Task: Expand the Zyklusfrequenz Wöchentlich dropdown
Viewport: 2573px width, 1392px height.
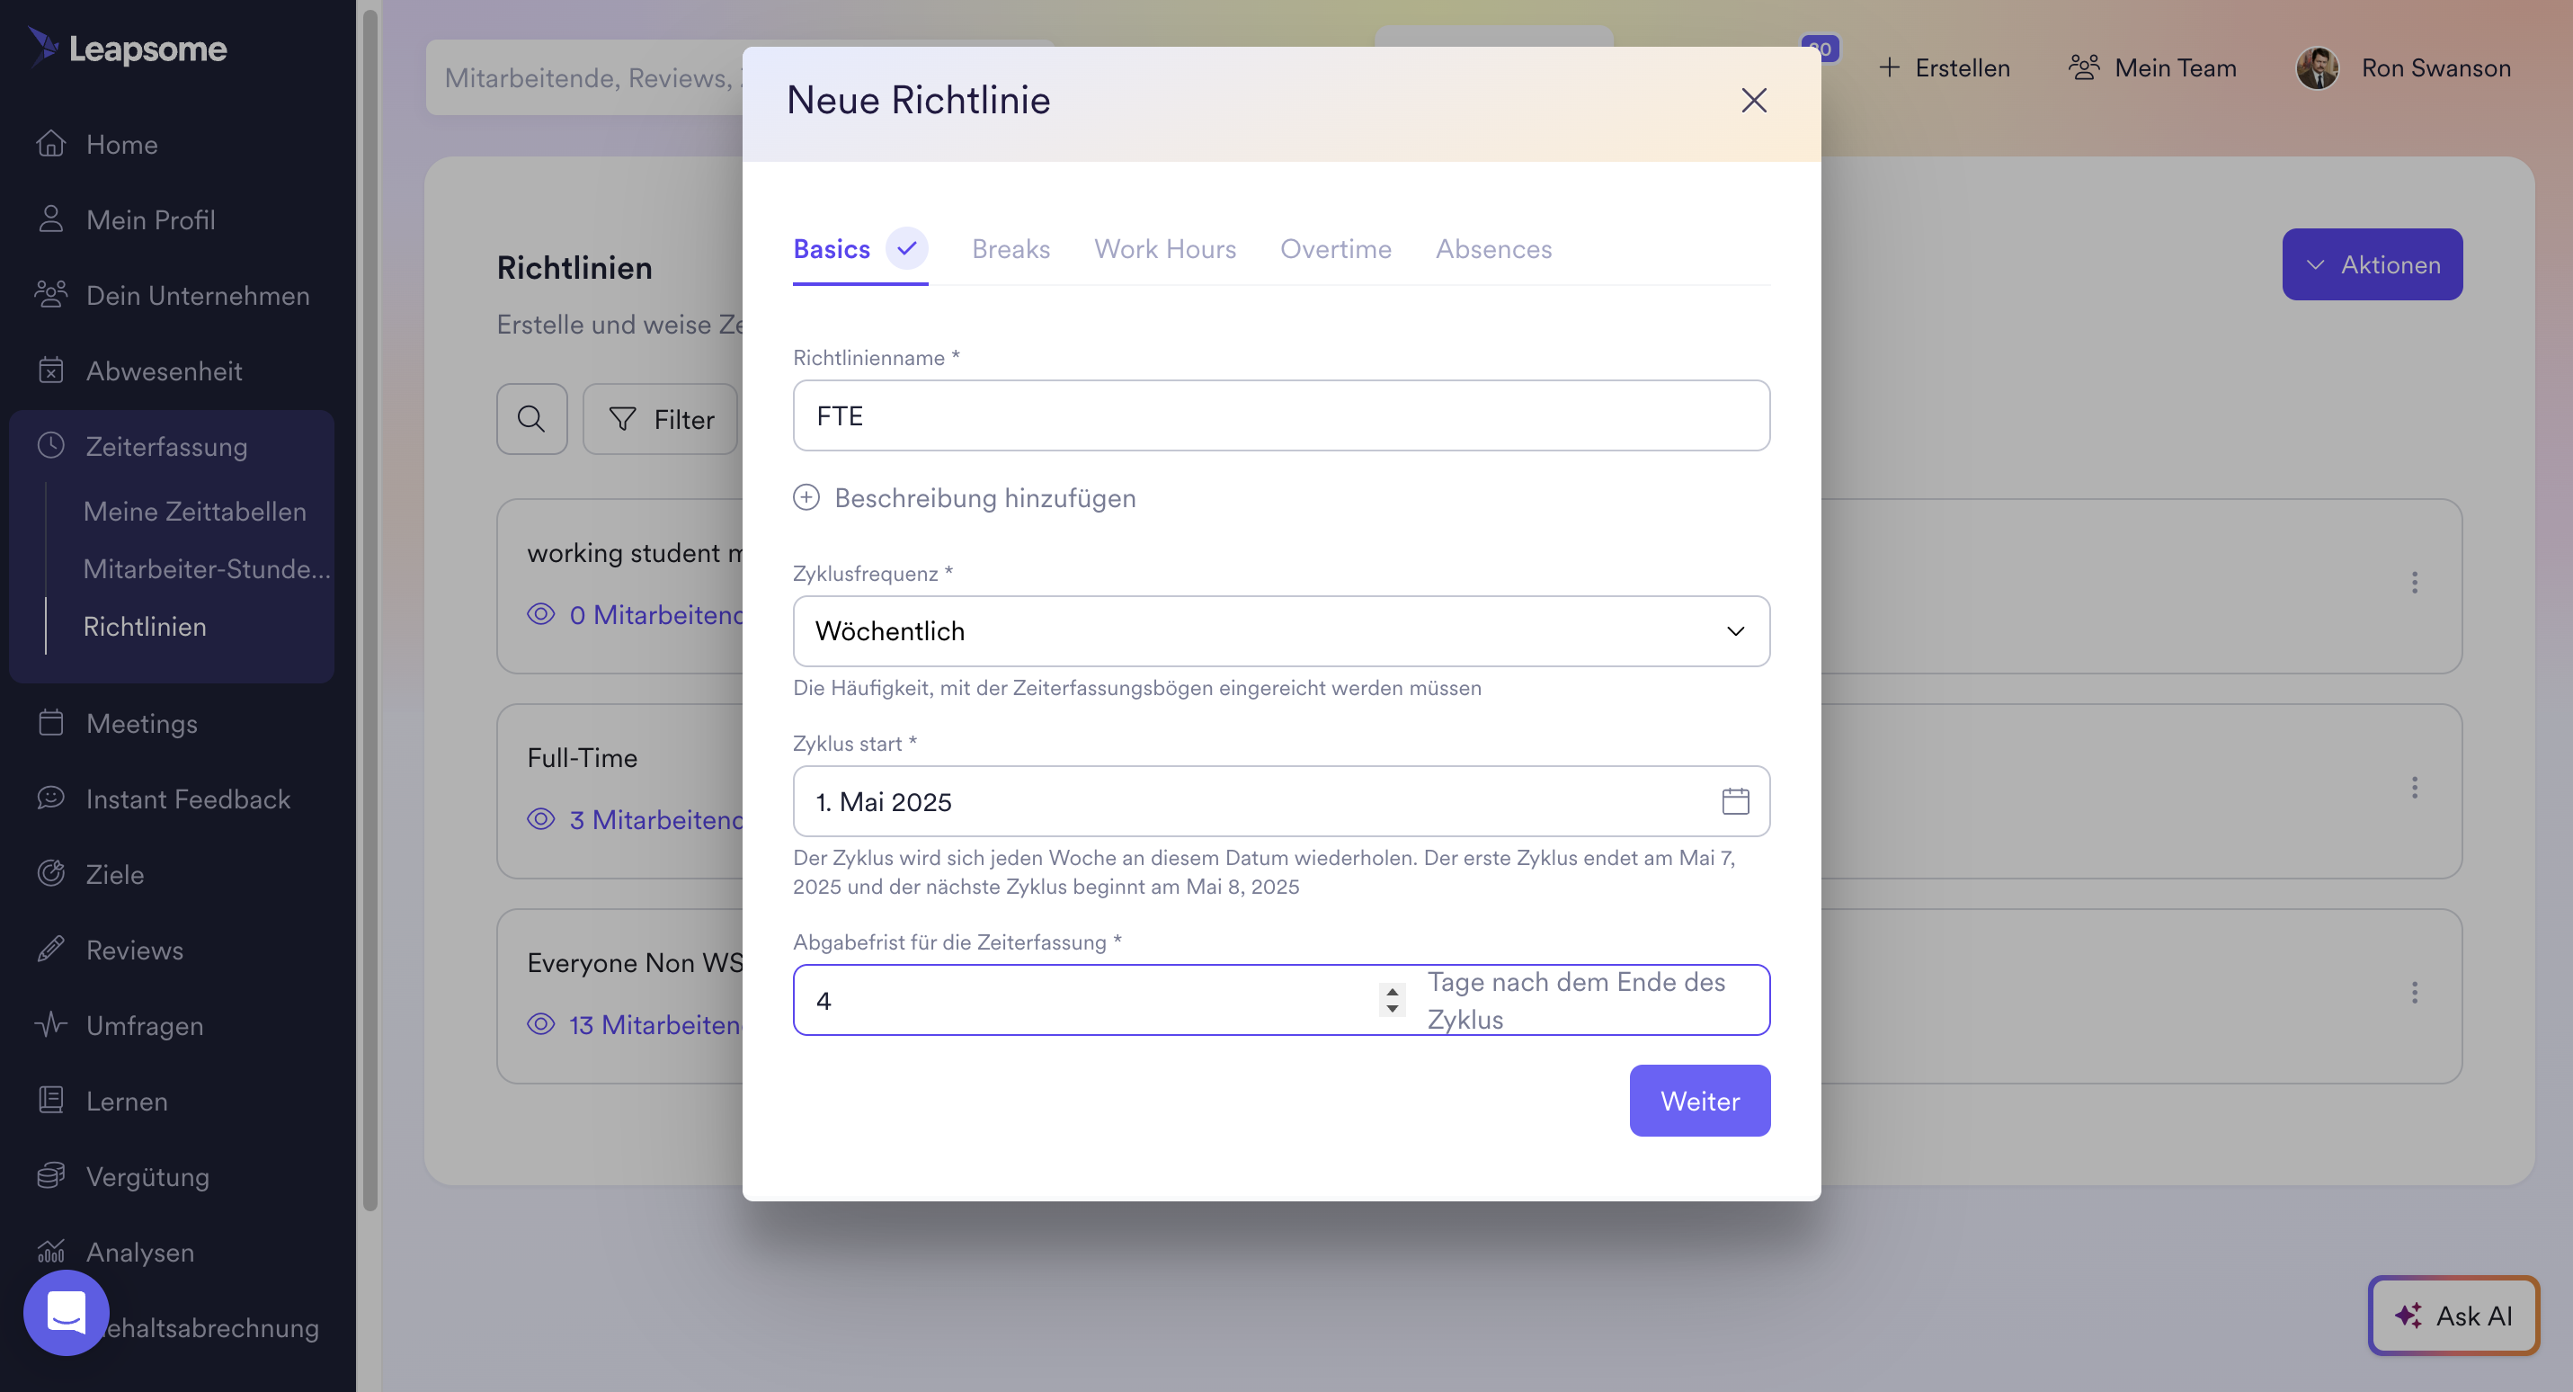Action: (1280, 631)
